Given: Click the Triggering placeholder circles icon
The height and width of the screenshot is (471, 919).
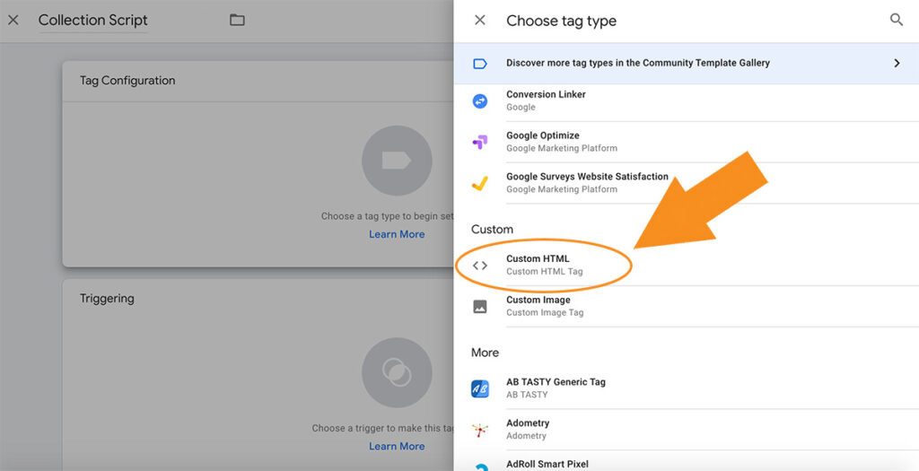Looking at the screenshot, I should click(x=397, y=372).
